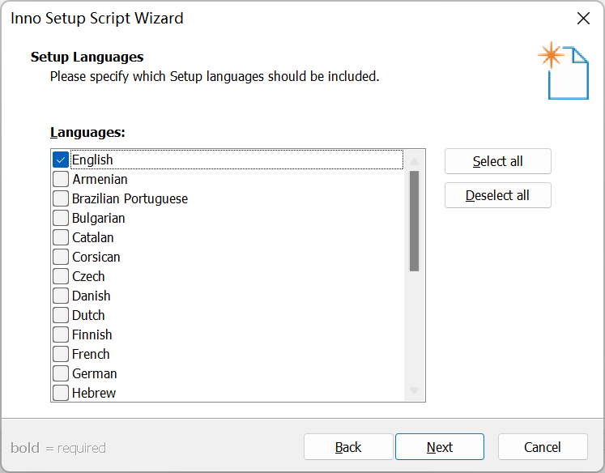This screenshot has height=473, width=605.
Task: Check the Finnish checkbox
Action: [61, 335]
